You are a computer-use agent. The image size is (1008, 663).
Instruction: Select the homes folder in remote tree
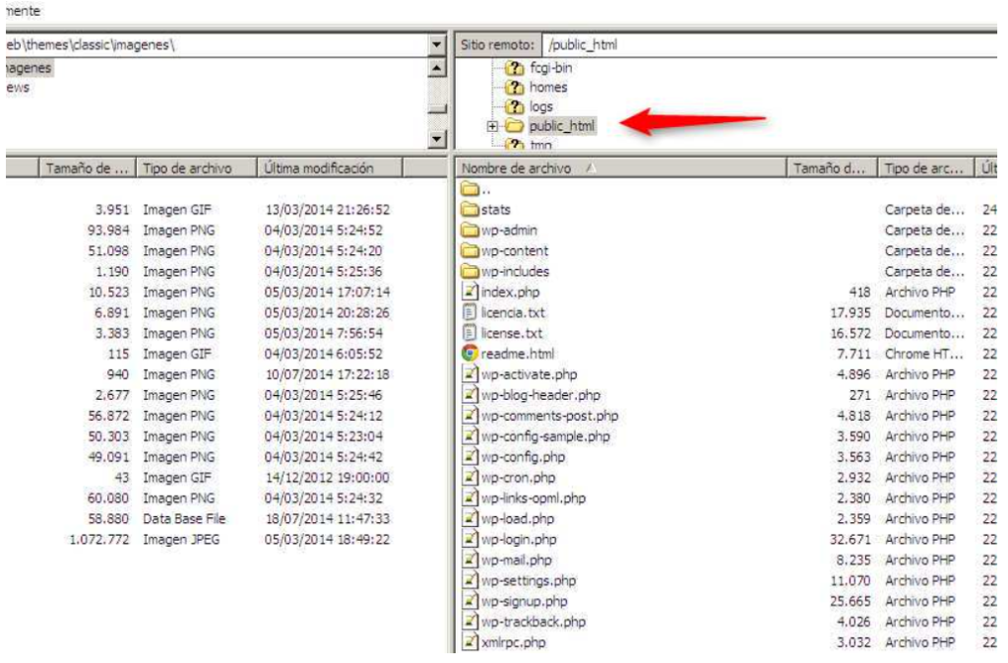point(548,88)
